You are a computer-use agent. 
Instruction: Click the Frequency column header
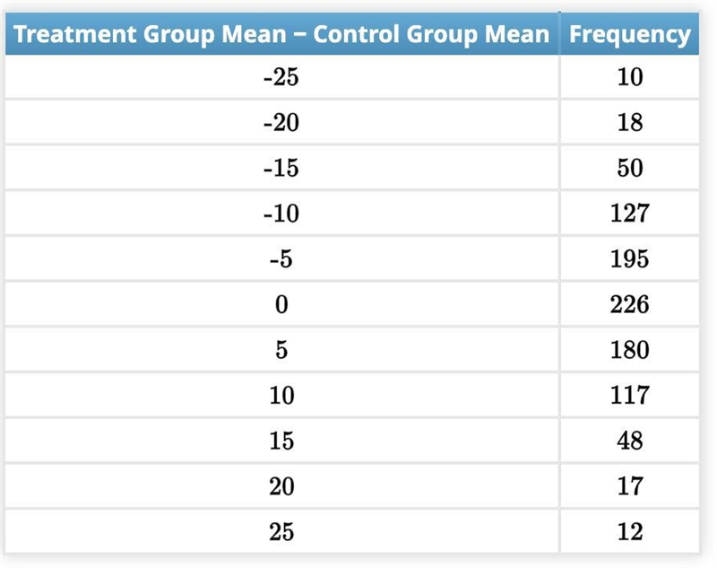(x=630, y=34)
